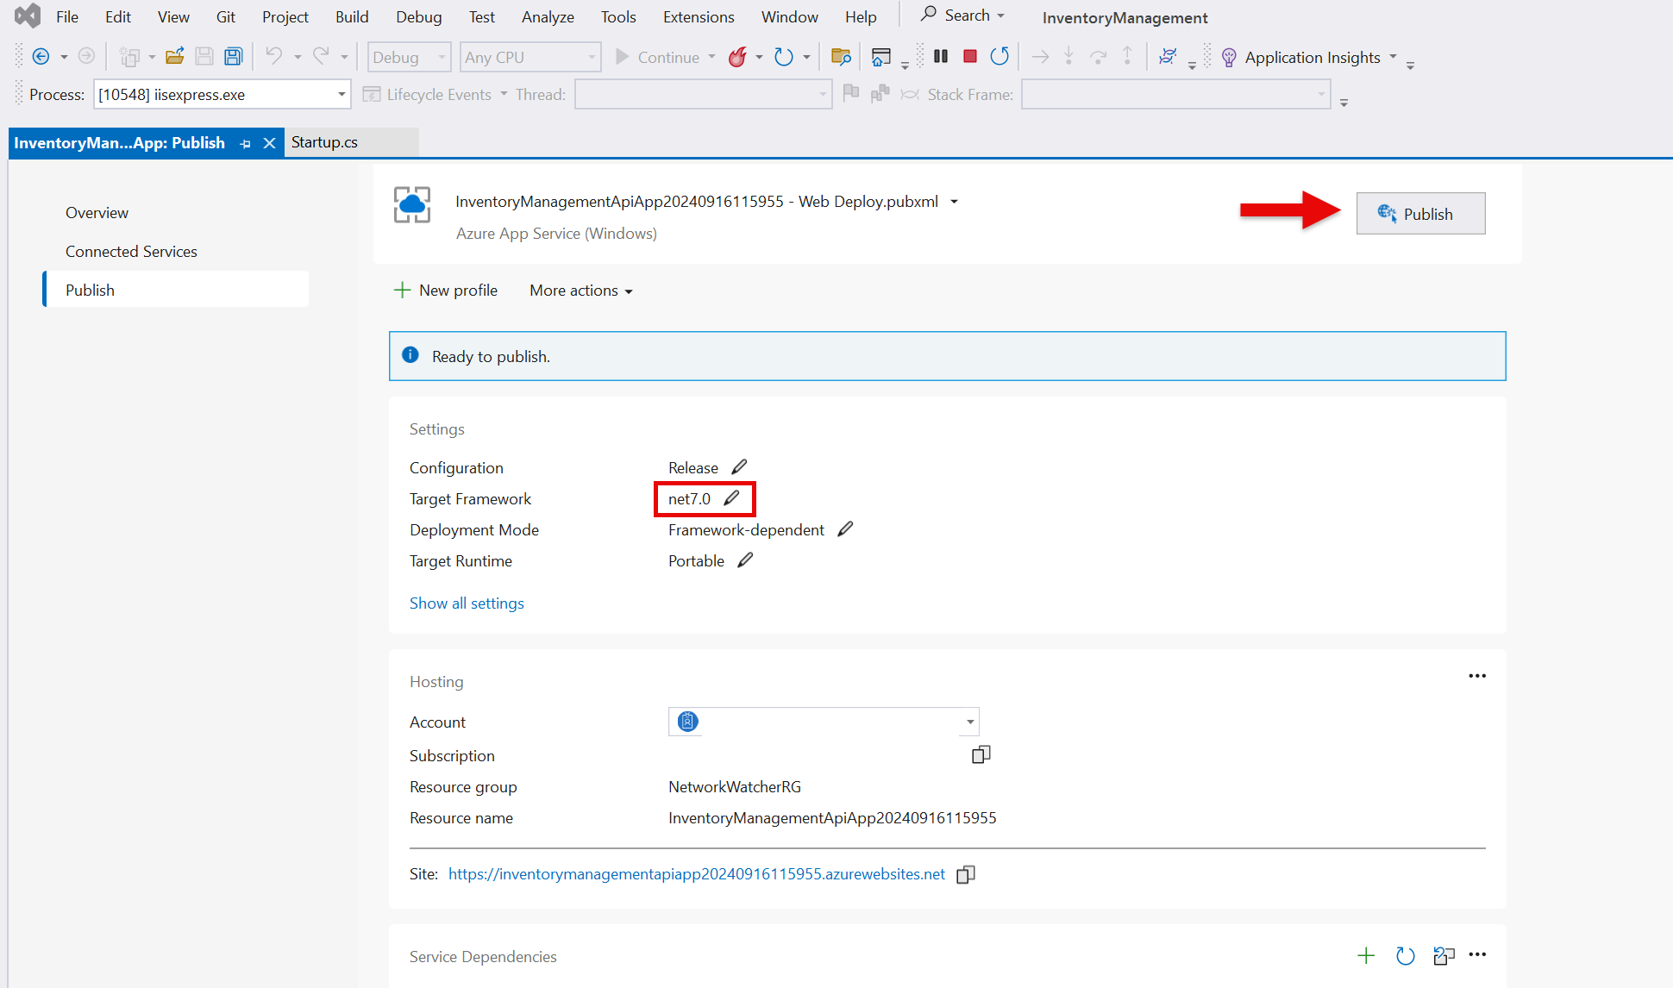Click the net7.0 target framework edit icon
This screenshot has height=988, width=1673.
736,498
